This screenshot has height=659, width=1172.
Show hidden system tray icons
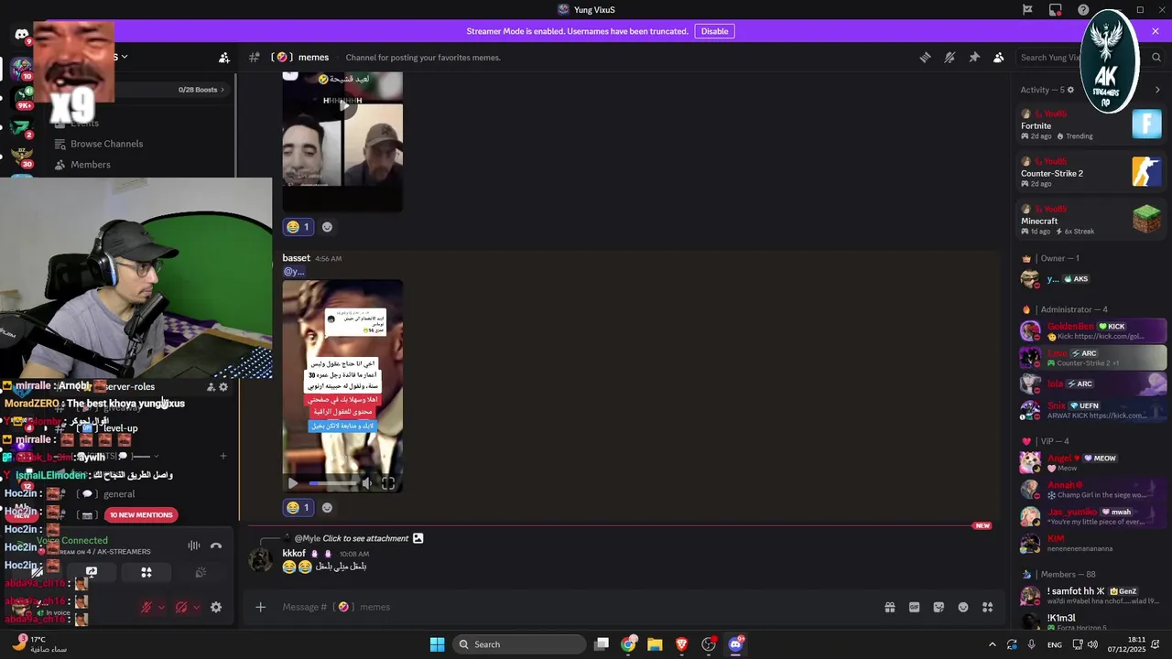[992, 644]
